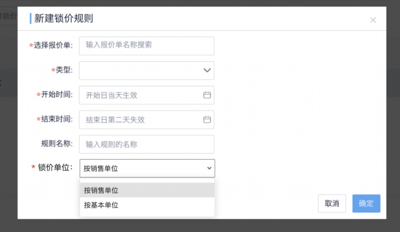400x232 pixels.
Task: Click the 选择报价单 field label
Action: click(53, 45)
